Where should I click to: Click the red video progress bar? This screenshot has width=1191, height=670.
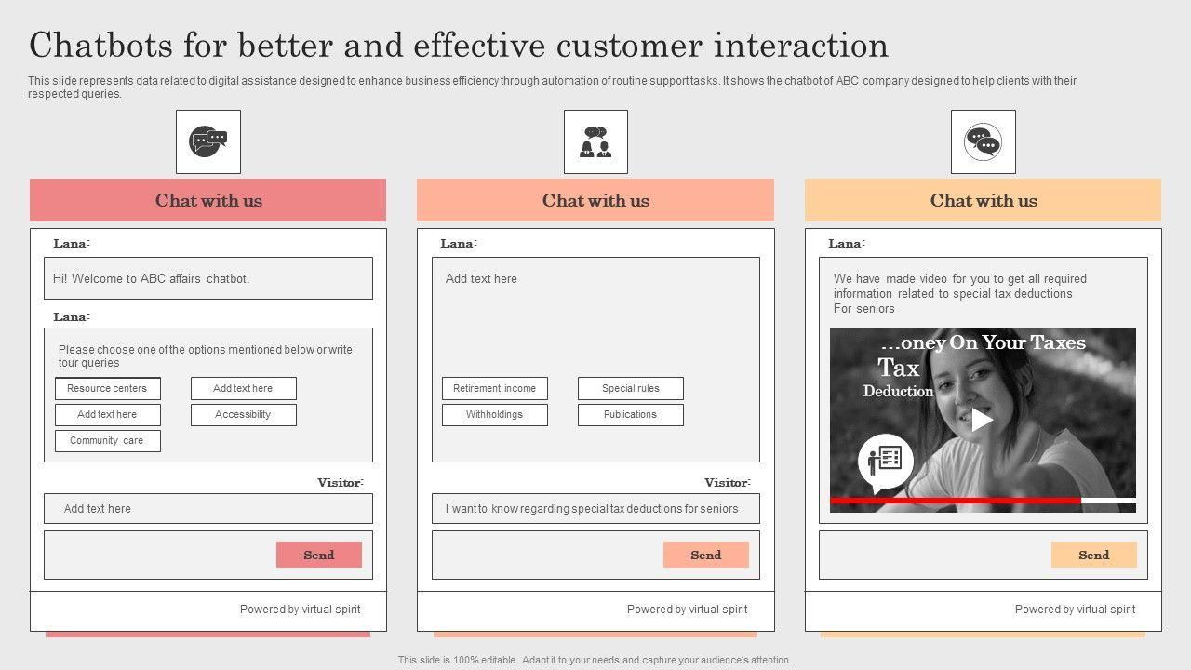click(956, 501)
